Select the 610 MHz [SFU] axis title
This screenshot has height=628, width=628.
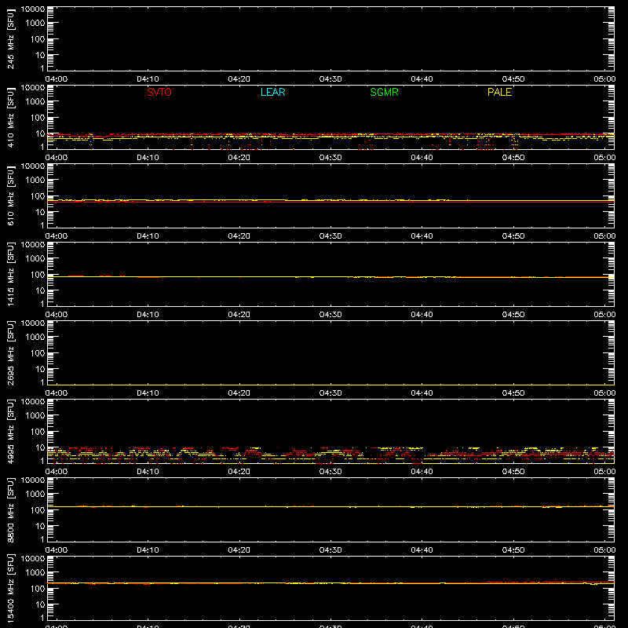pos(11,196)
